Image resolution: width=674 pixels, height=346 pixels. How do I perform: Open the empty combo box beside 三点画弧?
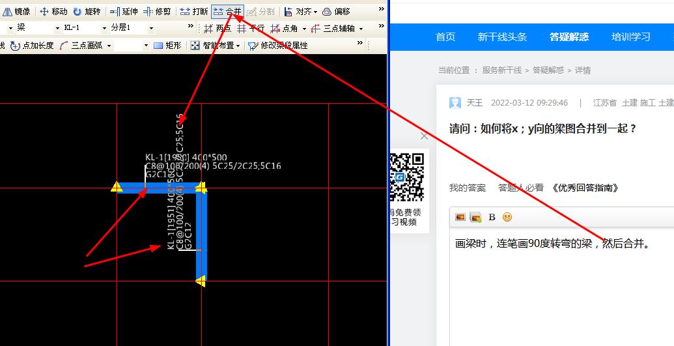click(132, 45)
